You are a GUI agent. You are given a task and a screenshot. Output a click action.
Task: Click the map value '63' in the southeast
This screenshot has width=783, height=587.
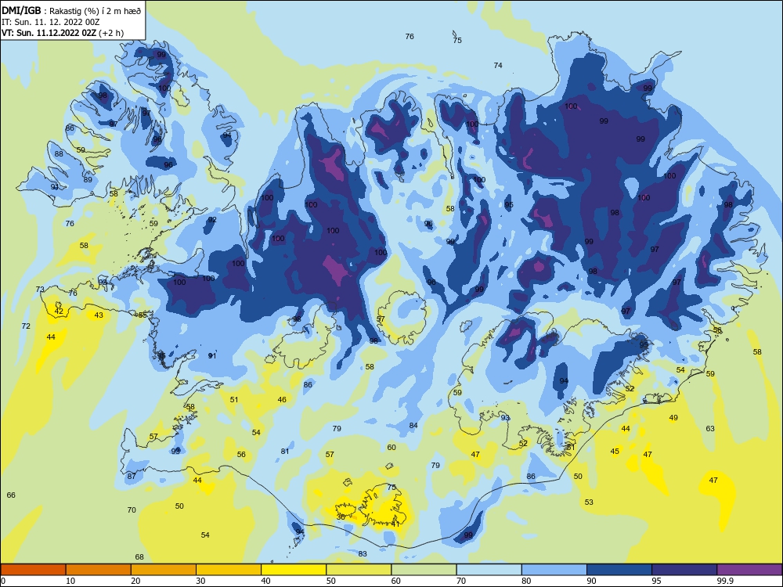coord(710,429)
